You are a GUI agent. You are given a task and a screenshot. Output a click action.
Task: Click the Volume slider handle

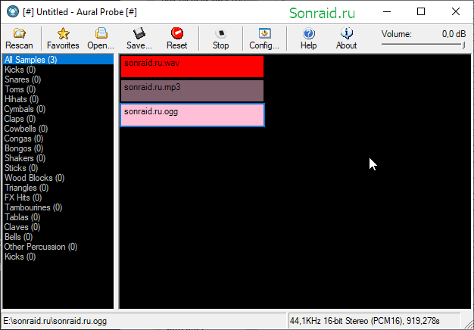(463, 45)
